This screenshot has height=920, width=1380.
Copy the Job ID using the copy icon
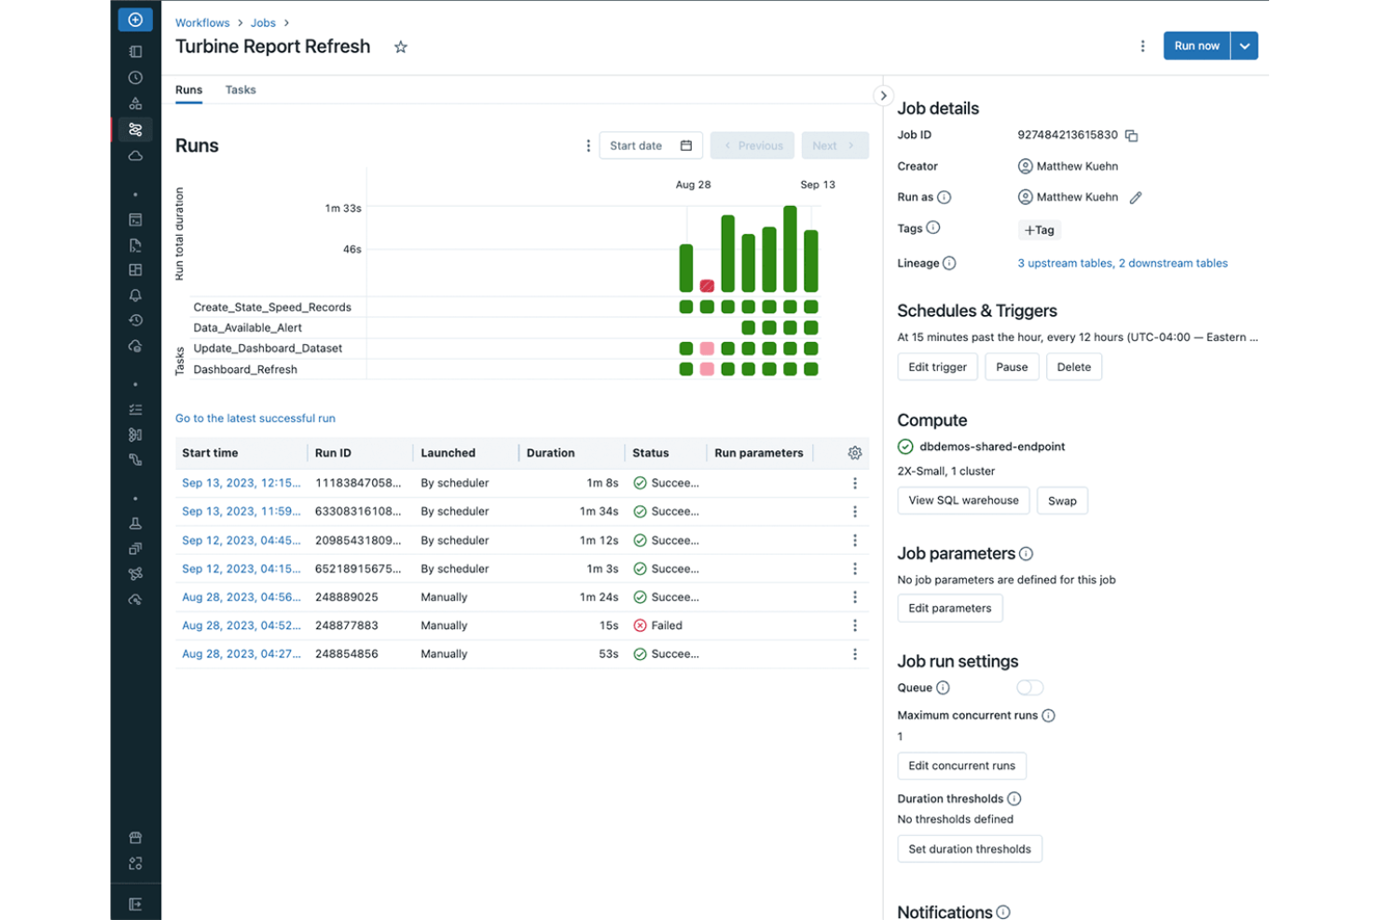[x=1131, y=135]
